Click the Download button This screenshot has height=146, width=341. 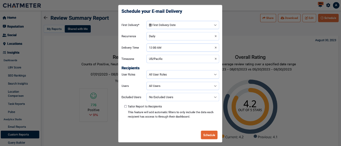(x=289, y=18)
